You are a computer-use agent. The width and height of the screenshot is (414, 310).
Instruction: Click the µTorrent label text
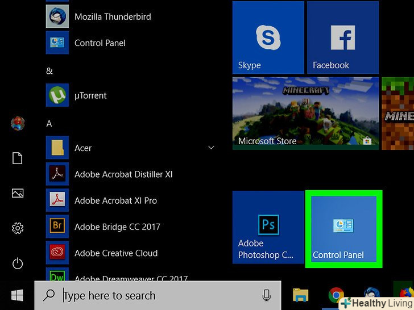click(x=90, y=95)
